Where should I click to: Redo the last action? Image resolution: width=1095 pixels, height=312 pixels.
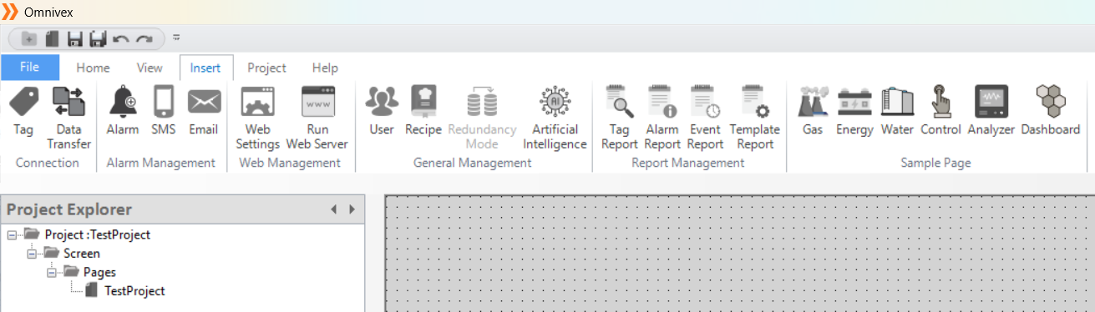[144, 38]
